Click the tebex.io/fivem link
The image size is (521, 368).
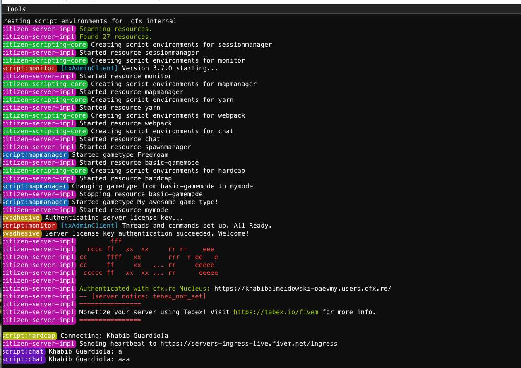276,312
